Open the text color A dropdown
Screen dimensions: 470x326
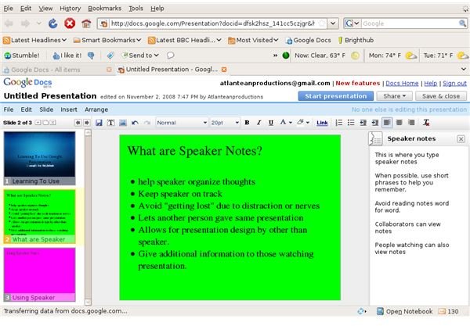[x=286, y=123]
